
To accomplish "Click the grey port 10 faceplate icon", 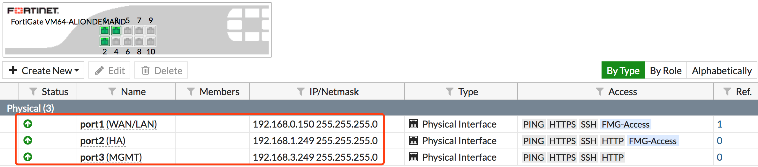I will click(x=151, y=41).
